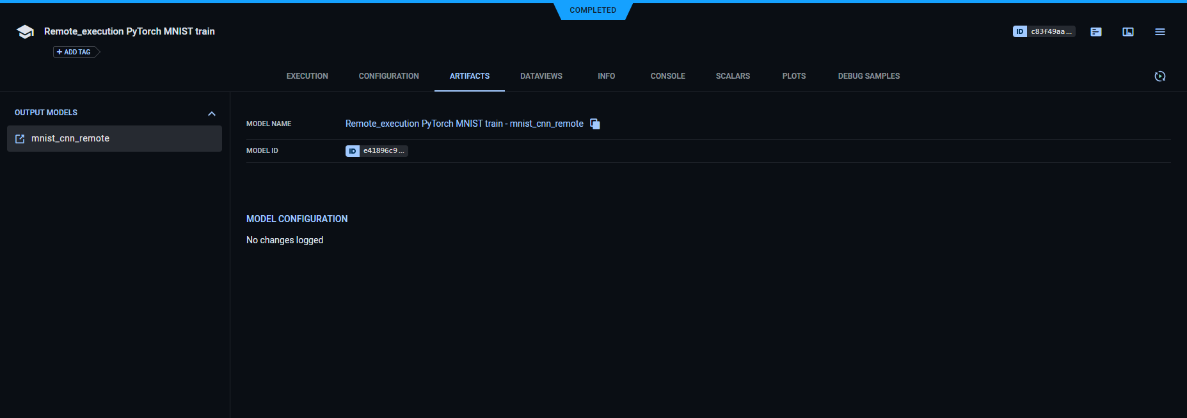Select the Dataviews tab

pos(541,76)
